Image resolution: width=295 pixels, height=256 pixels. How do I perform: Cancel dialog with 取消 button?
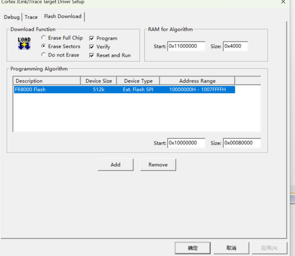tap(231, 248)
